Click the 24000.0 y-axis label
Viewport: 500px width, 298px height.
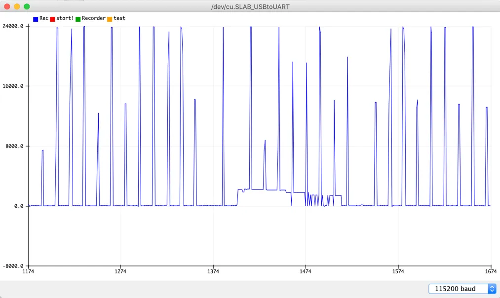coord(13,26)
